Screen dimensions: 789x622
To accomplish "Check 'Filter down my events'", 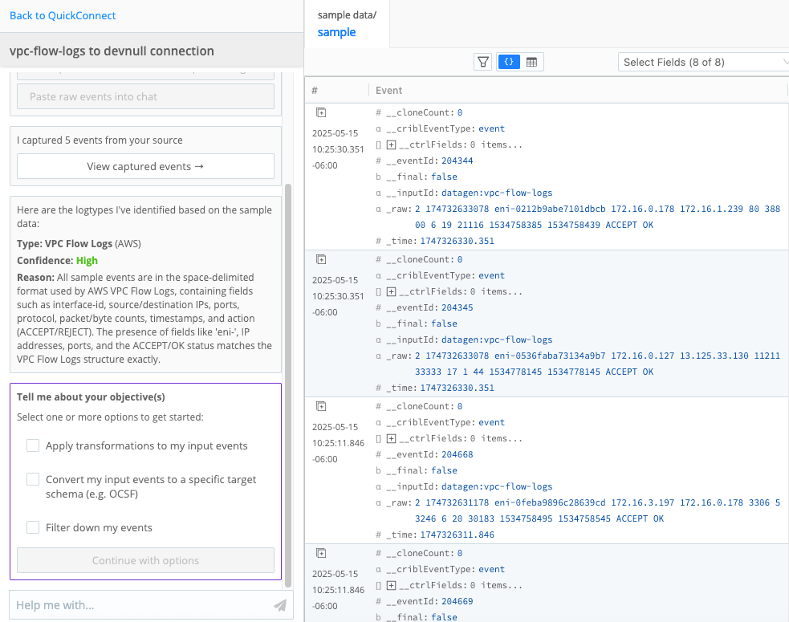I will 33,527.
